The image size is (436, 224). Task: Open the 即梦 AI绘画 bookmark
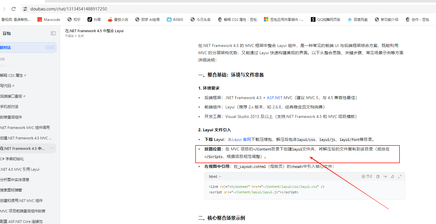pos(147,19)
